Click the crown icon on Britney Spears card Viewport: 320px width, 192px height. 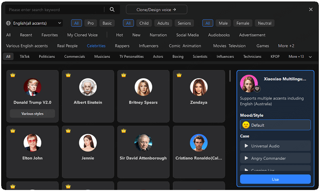(124, 75)
